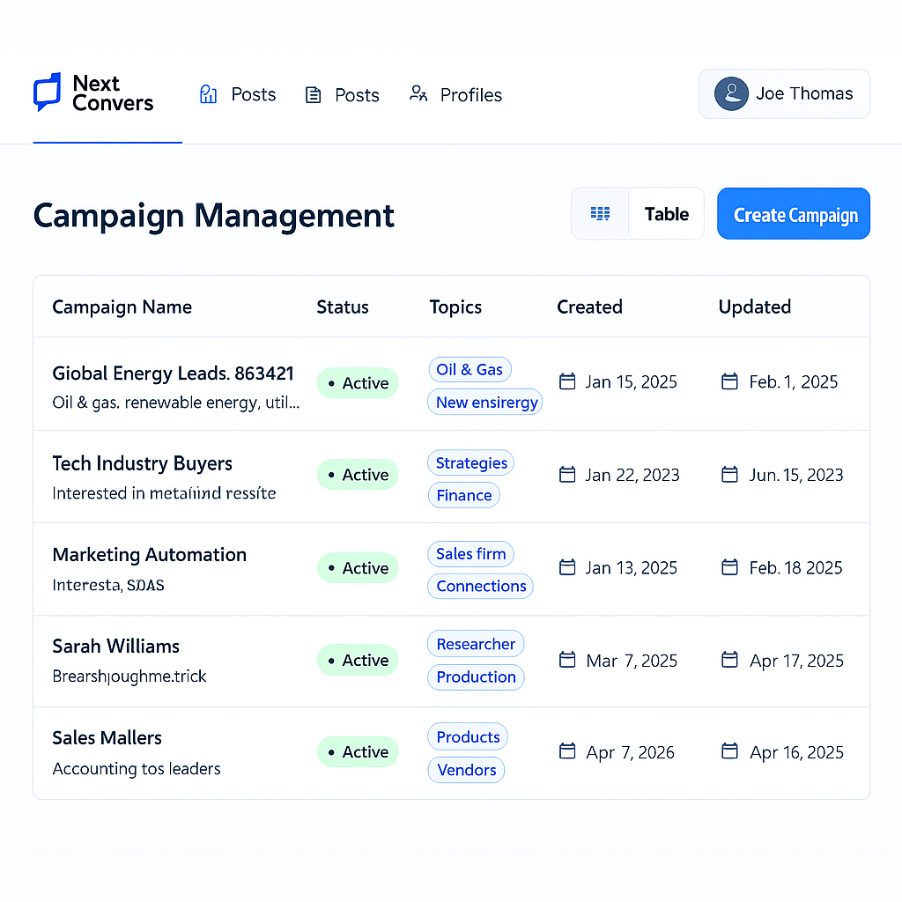Image resolution: width=902 pixels, height=902 pixels.
Task: Click the Next Convers logo icon
Action: (48, 92)
